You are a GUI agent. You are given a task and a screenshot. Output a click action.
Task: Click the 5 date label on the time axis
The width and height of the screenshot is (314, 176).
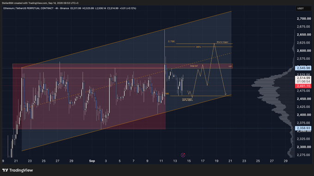120,161
